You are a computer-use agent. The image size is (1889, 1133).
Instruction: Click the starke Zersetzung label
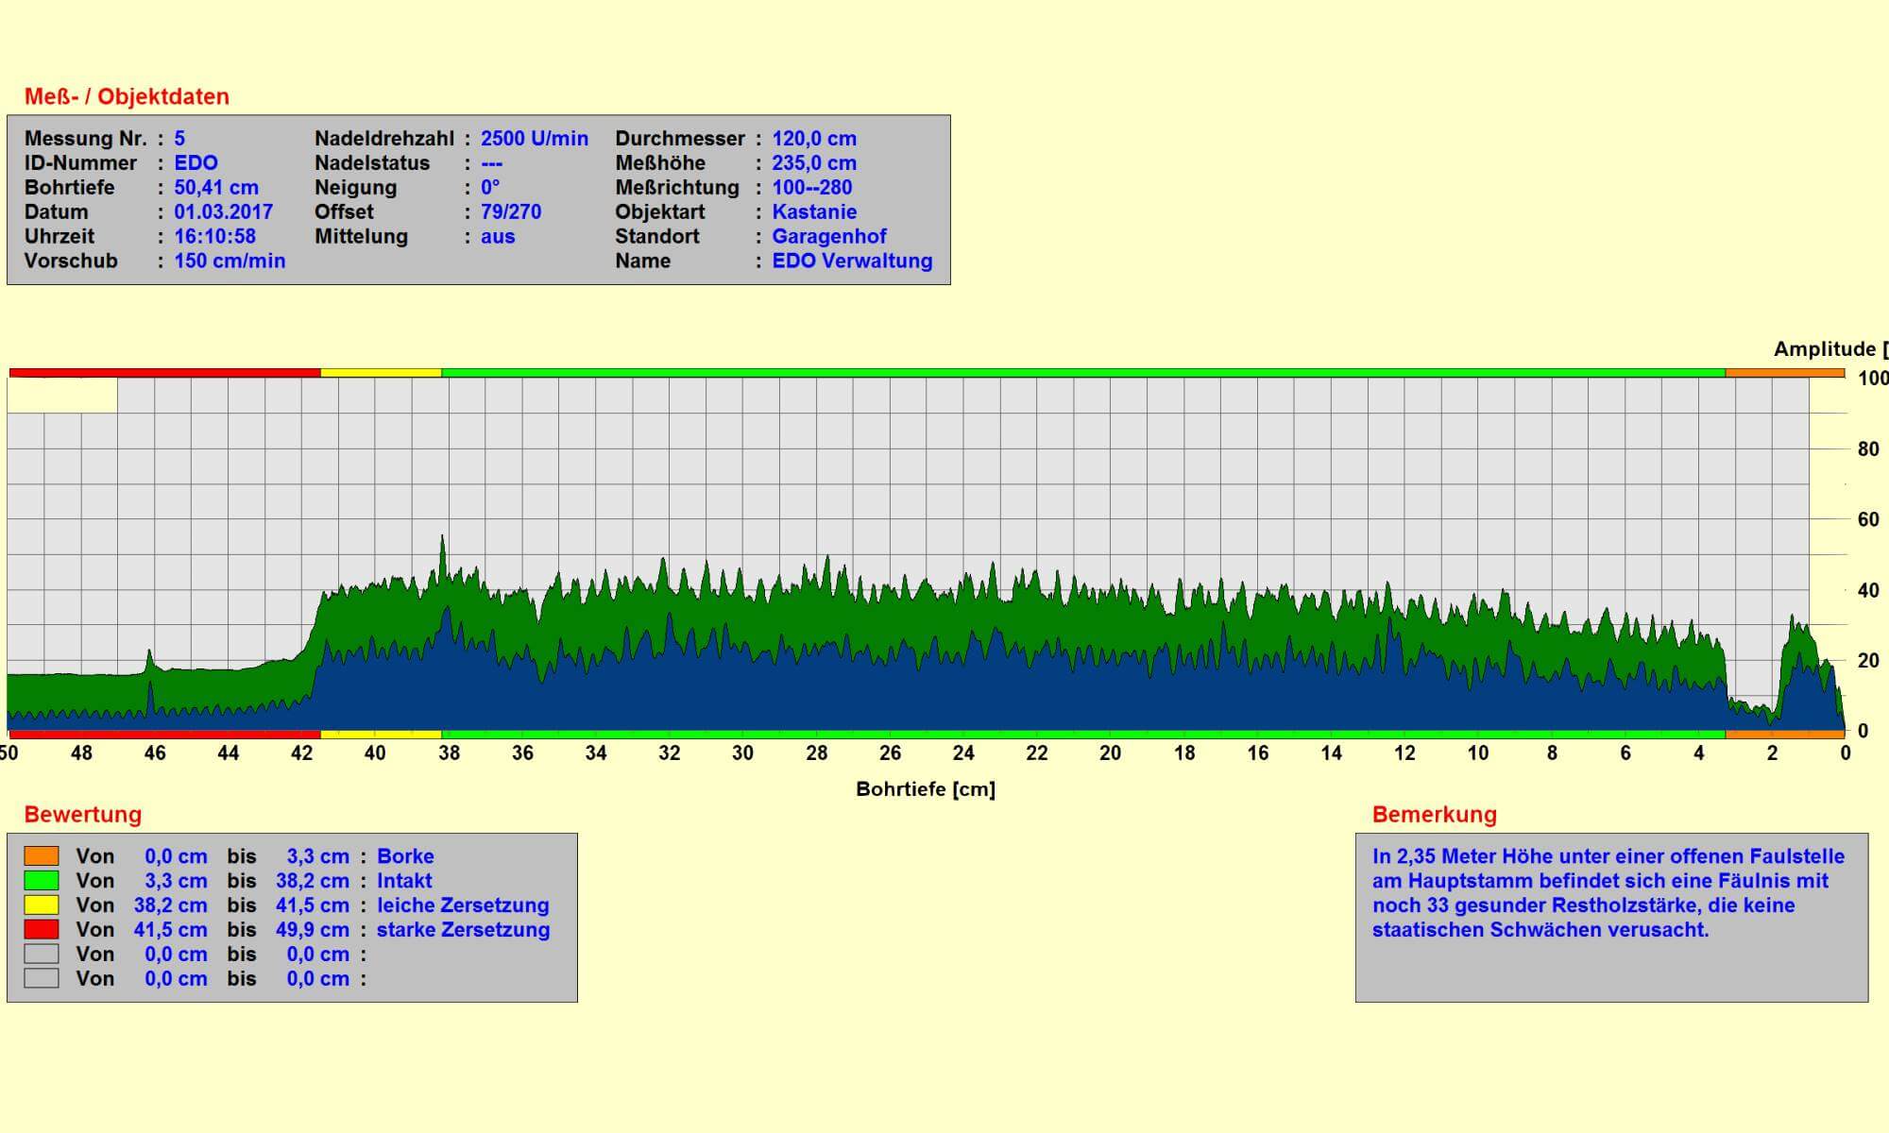[463, 930]
